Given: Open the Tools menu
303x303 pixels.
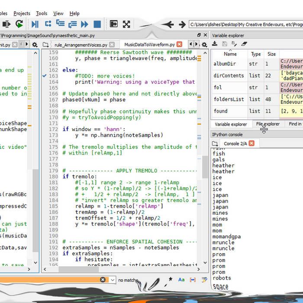Looking at the screenshot, I should [x=42, y=13].
